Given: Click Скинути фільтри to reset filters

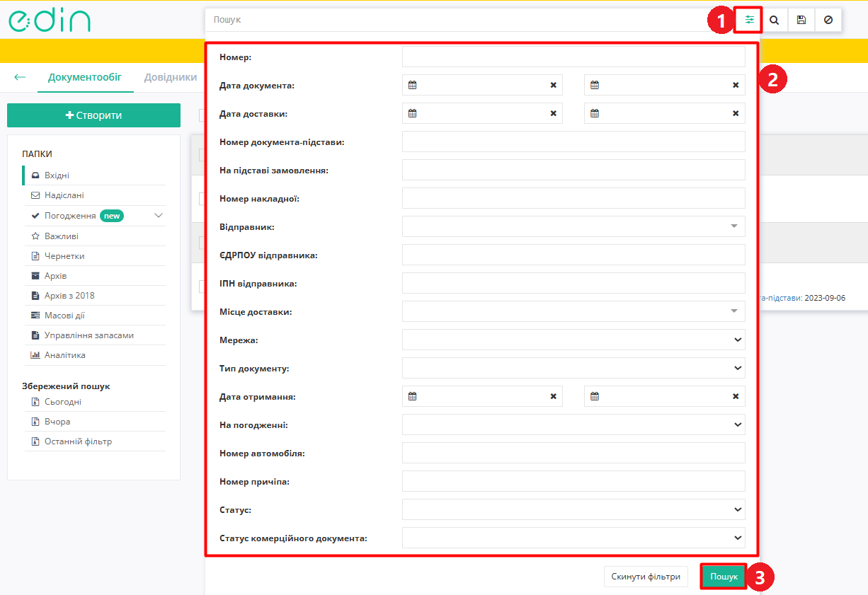Looking at the screenshot, I should coord(646,577).
